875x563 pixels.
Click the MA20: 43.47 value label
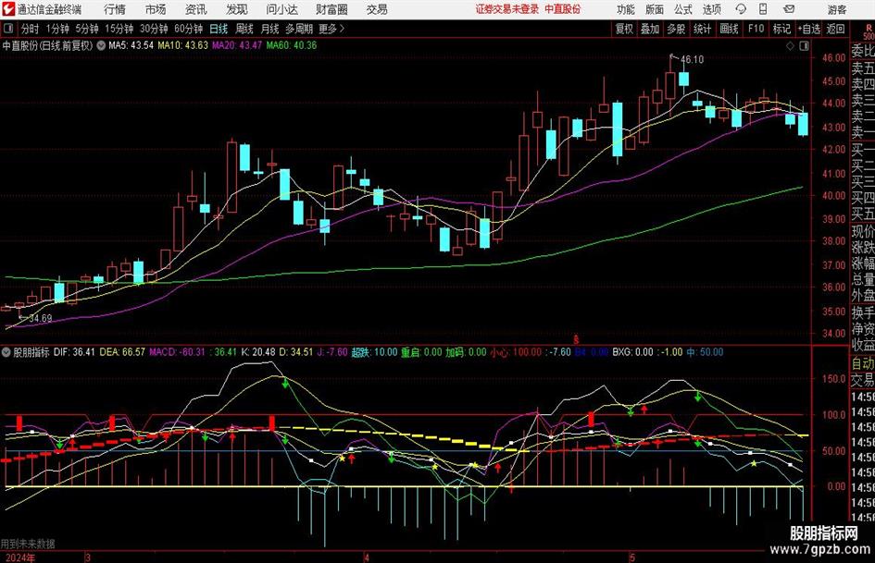237,45
